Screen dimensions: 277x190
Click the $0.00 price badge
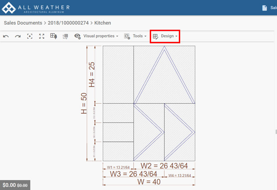[x=15, y=185]
